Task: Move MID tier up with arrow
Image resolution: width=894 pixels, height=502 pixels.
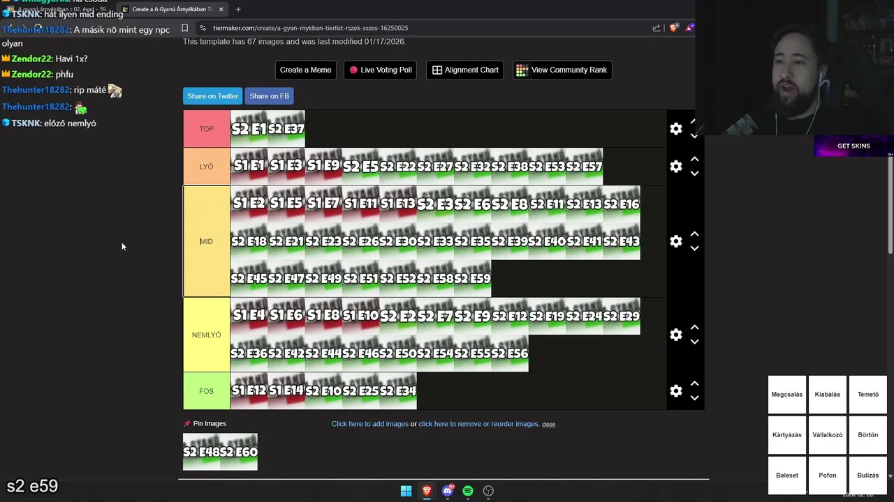Action: (x=694, y=234)
